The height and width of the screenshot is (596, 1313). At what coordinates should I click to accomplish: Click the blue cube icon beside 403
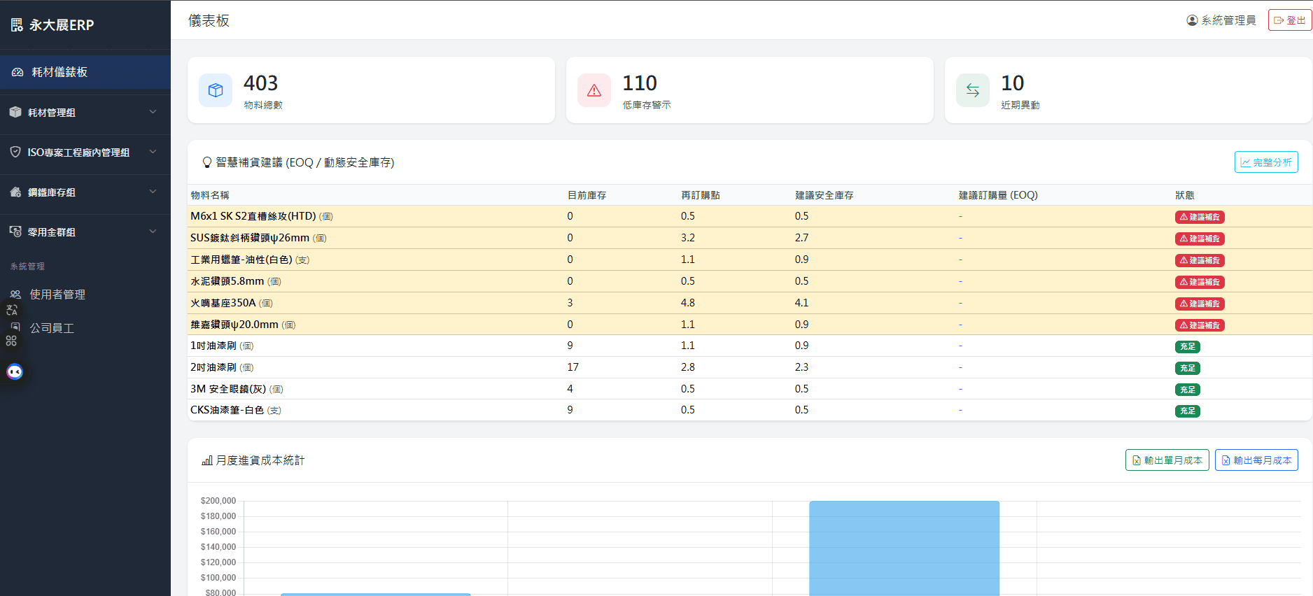point(216,90)
